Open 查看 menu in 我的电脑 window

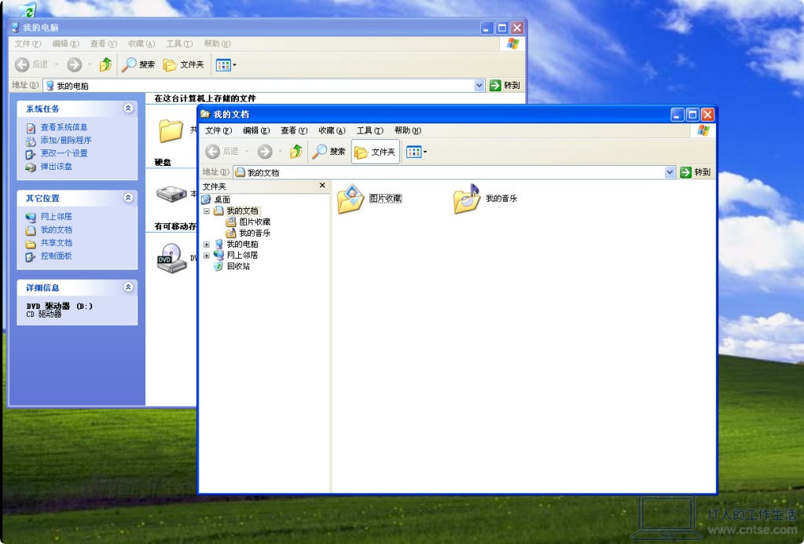[x=103, y=43]
